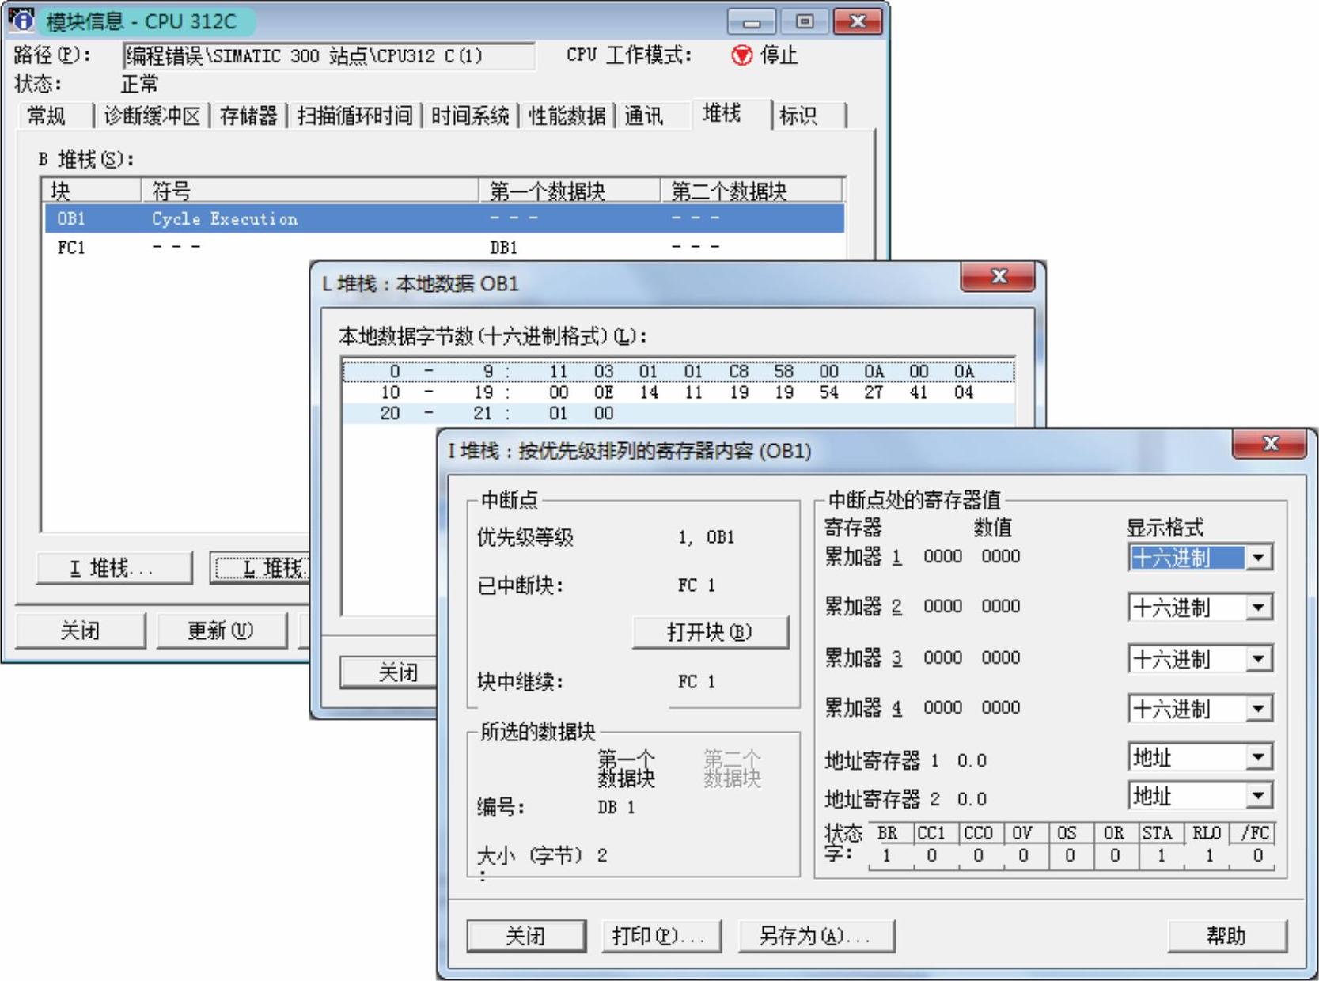Screen dimensions: 1319x981
Task: Click the 符号 column header
Action: pos(310,191)
